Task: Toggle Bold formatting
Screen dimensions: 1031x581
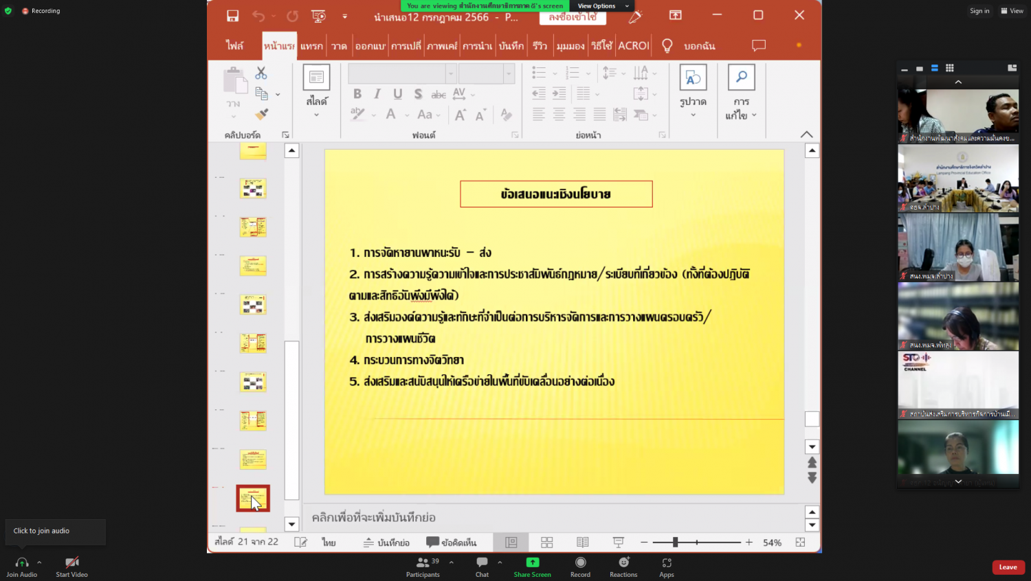Action: click(x=357, y=94)
